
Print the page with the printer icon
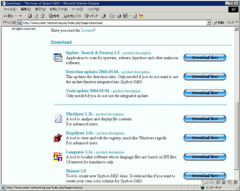click(119, 16)
